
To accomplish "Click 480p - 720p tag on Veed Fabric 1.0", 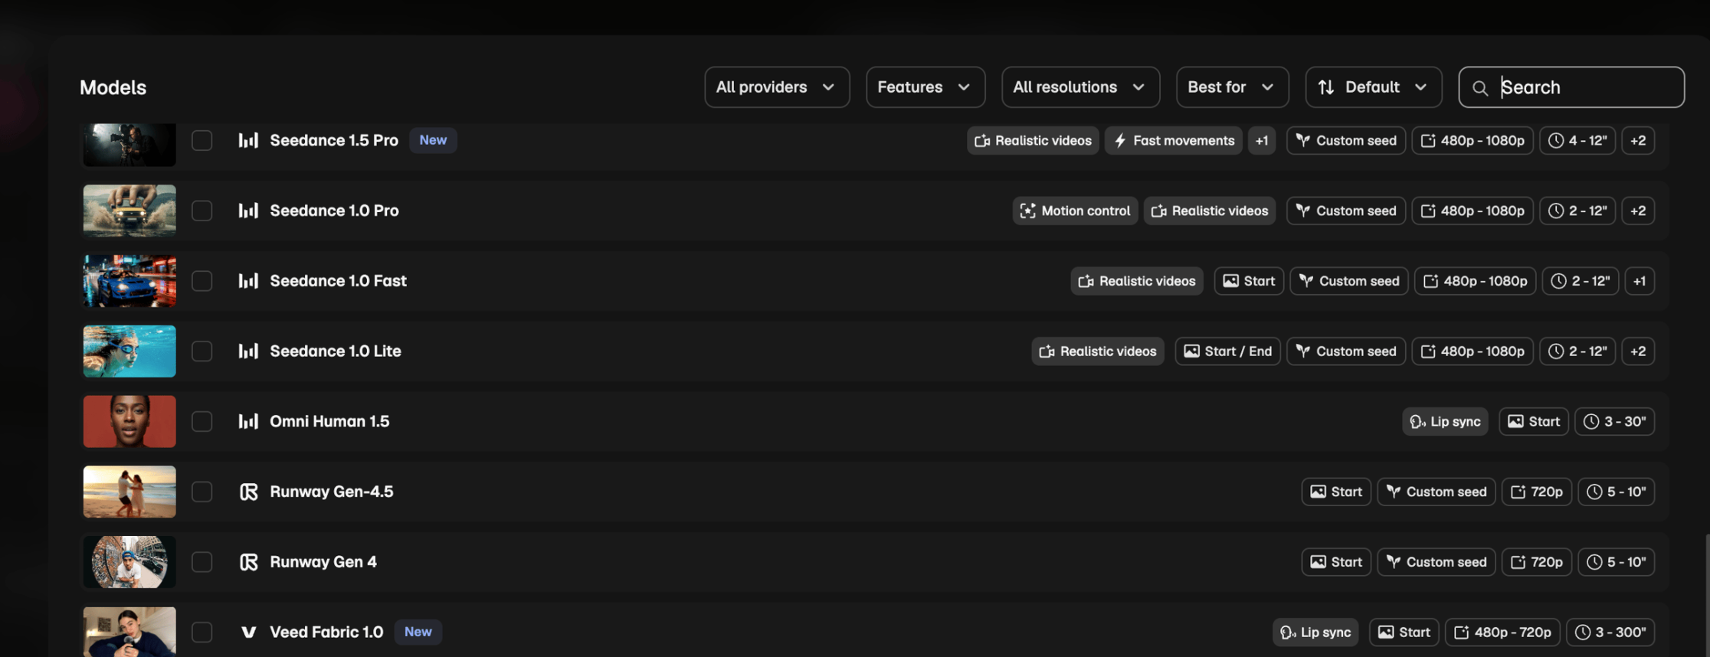I will click(x=1503, y=632).
